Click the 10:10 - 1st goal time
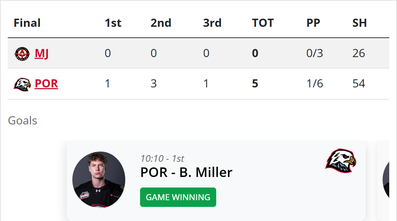The width and height of the screenshot is (397, 221). pos(162,159)
